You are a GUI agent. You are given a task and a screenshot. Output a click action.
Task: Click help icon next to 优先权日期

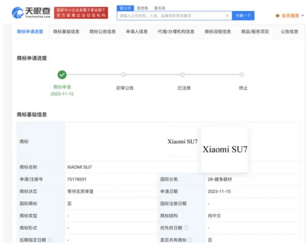tap(186, 228)
